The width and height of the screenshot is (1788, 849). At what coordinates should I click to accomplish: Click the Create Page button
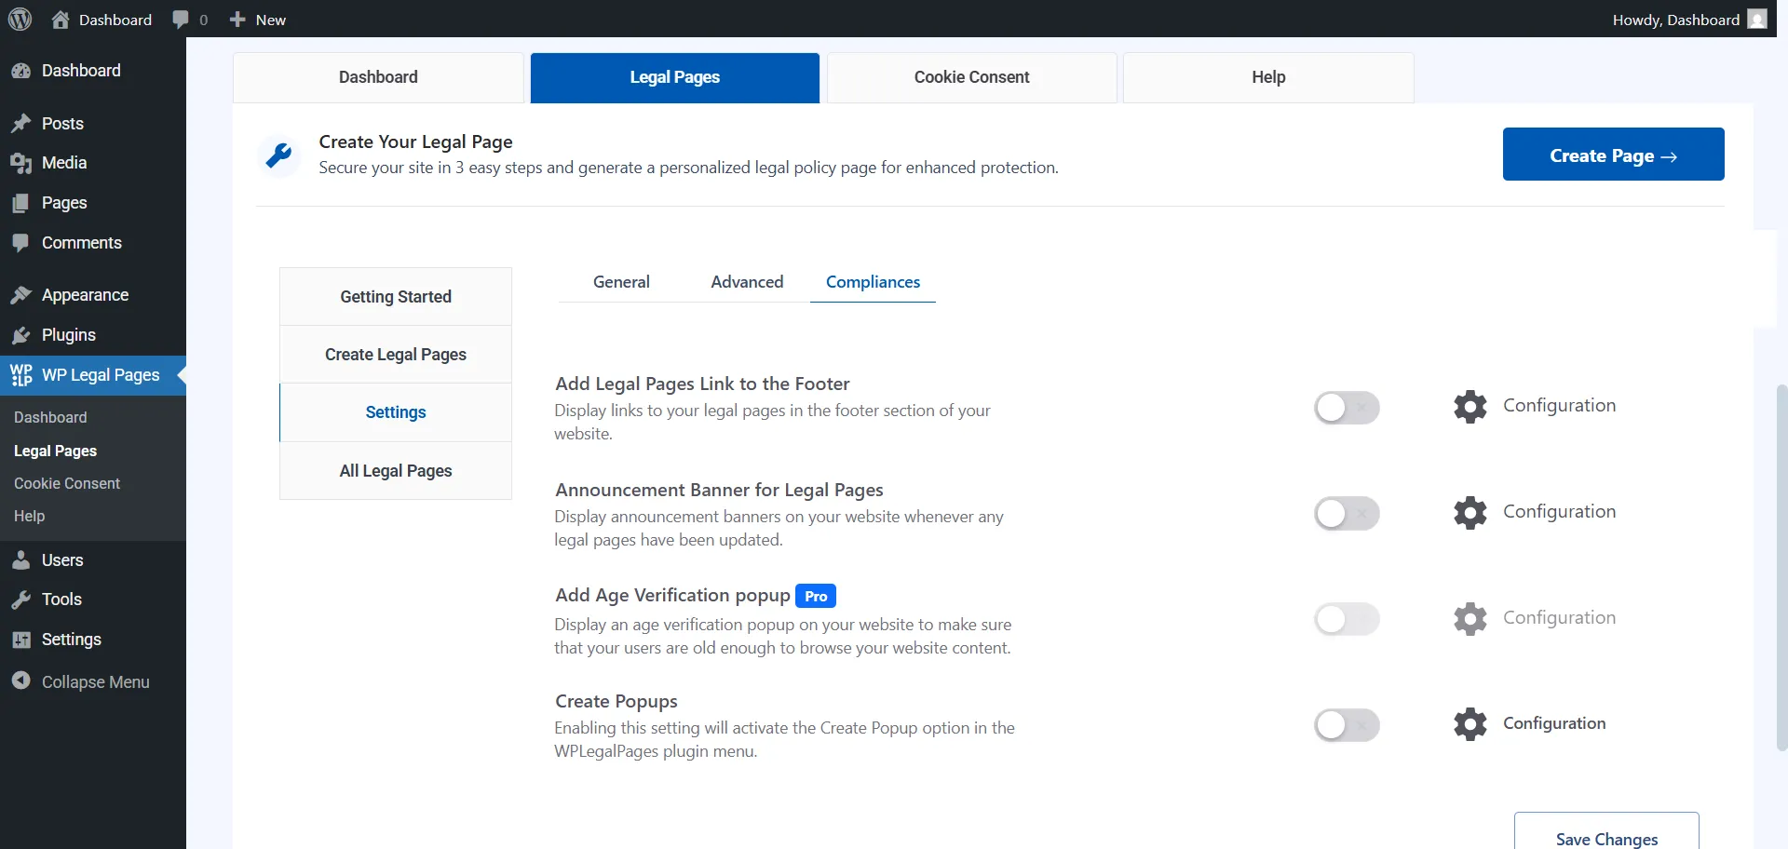click(x=1613, y=155)
